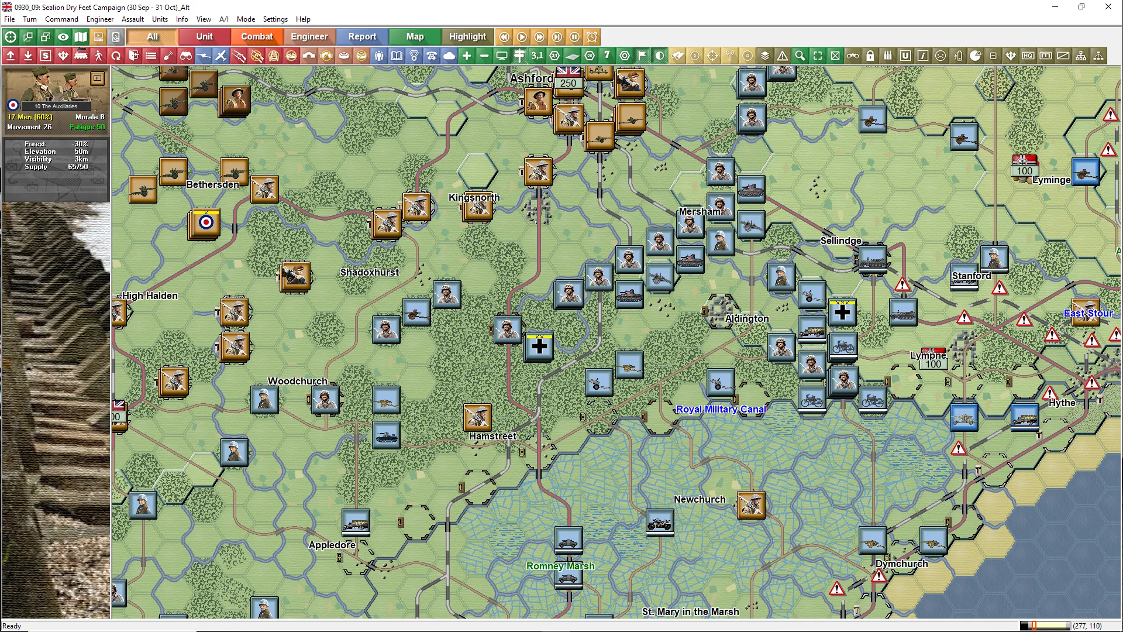
Task: Open the Assault menu
Action: coord(132,19)
